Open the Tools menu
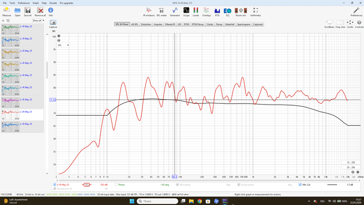Screen dimensions: 364x205 tap(12, 3)
